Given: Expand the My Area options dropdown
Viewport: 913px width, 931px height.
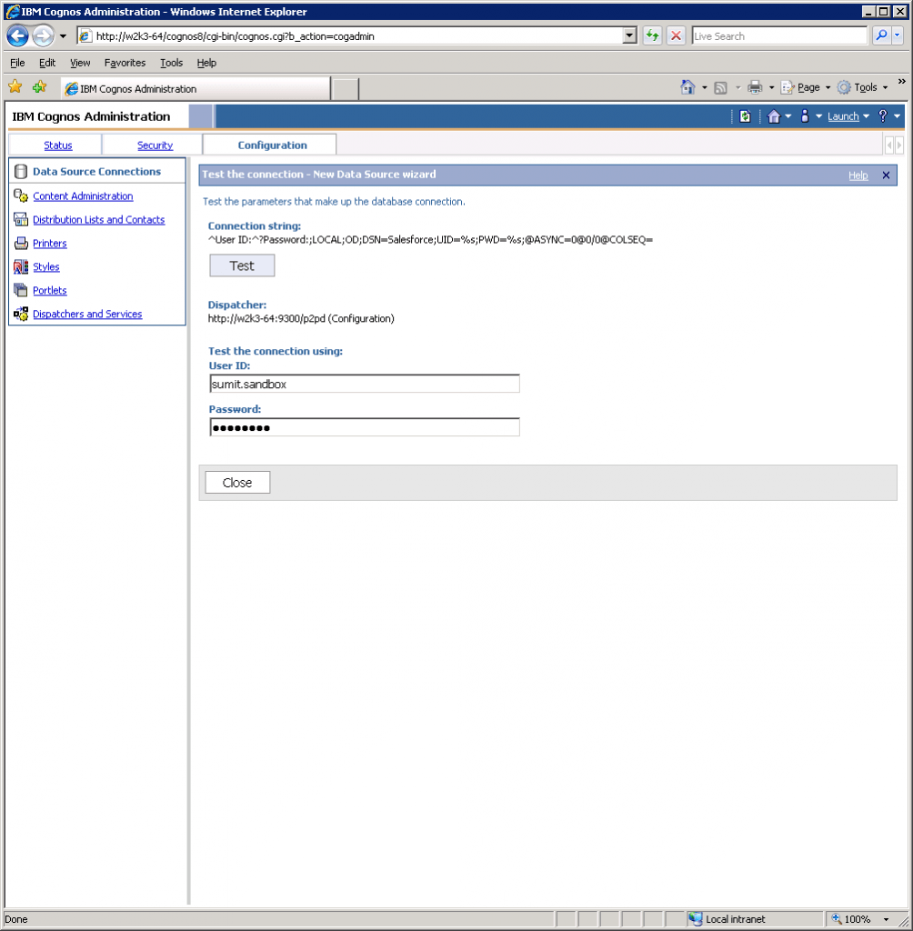Looking at the screenshot, I should pos(818,116).
